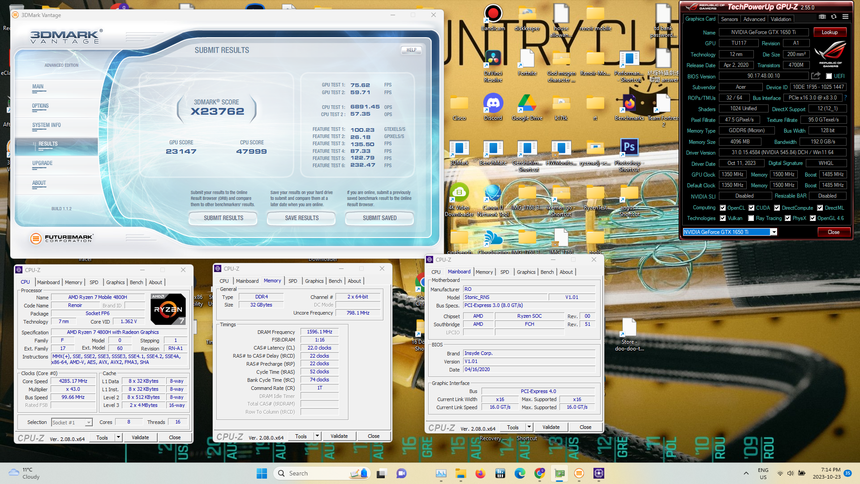The height and width of the screenshot is (484, 860).
Task: Open the Photoshop Shortcut desktop icon
Action: [x=629, y=155]
